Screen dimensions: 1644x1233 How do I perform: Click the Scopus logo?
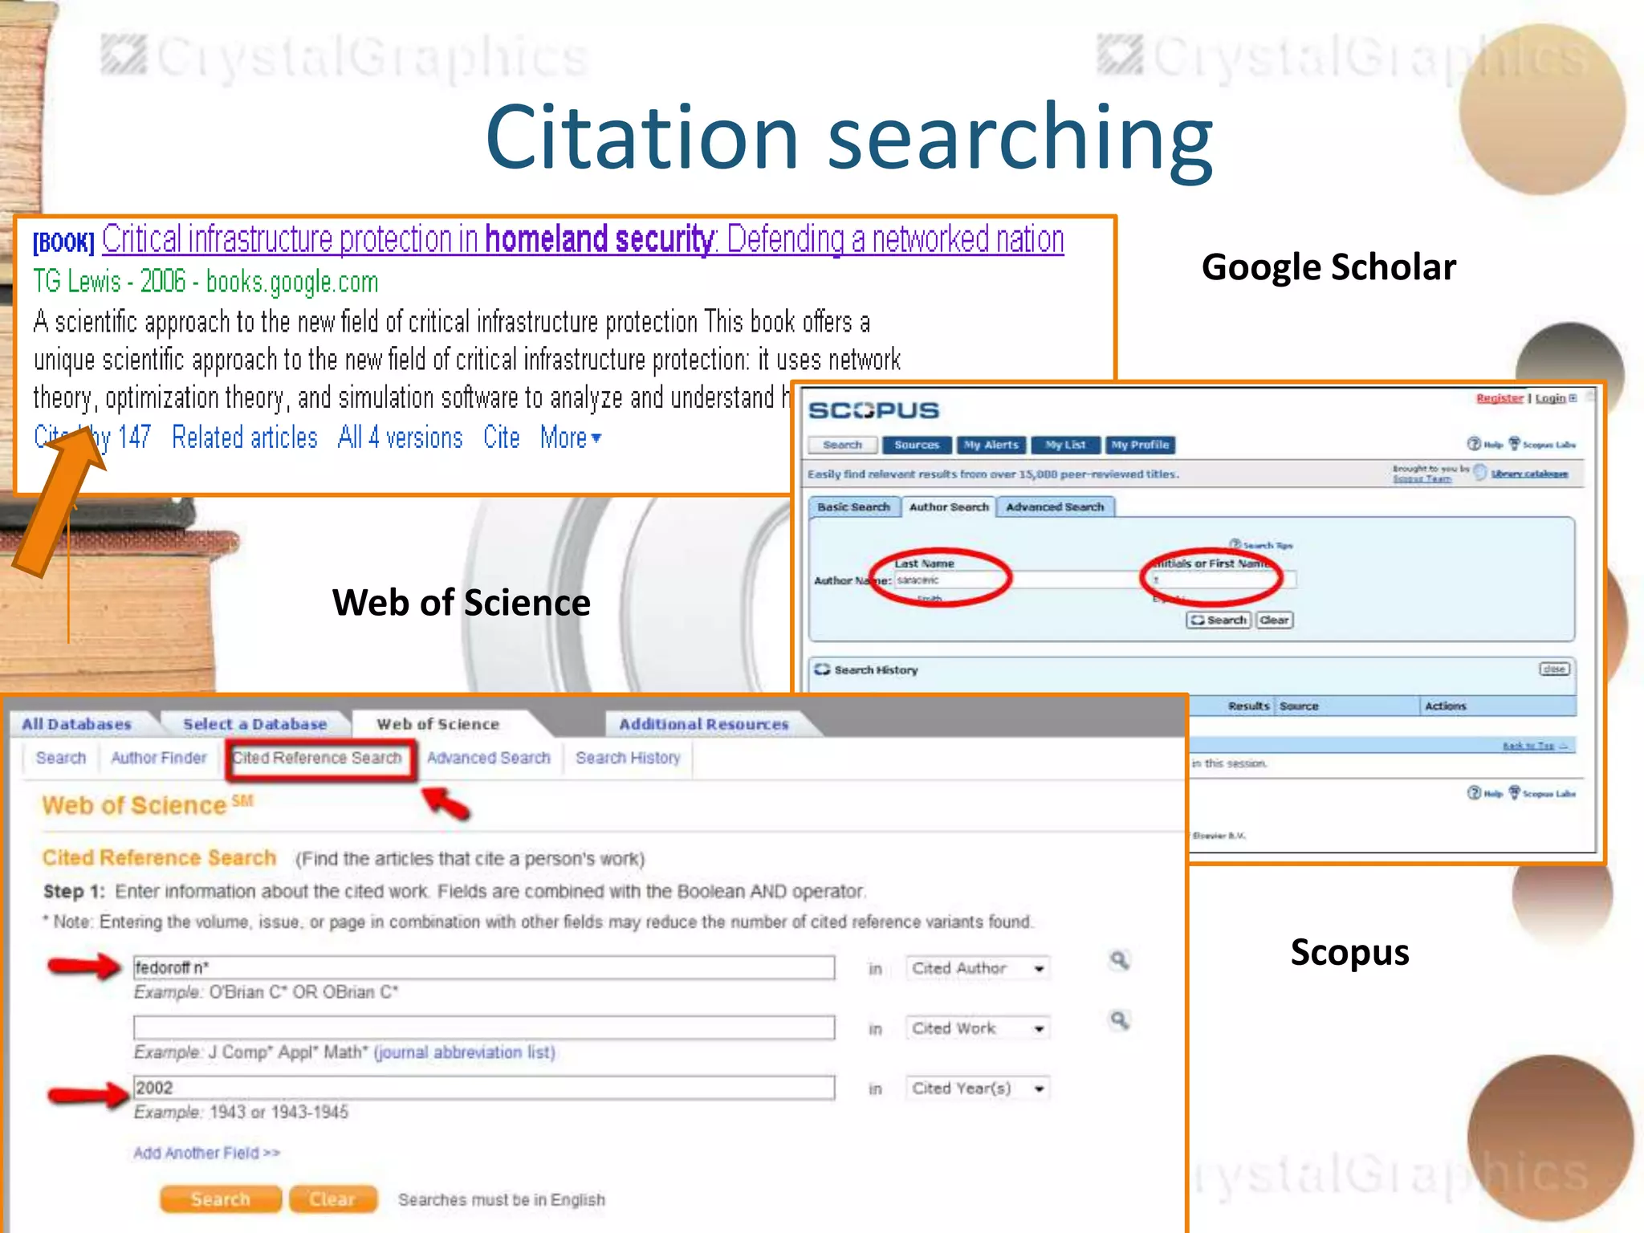pos(873,410)
